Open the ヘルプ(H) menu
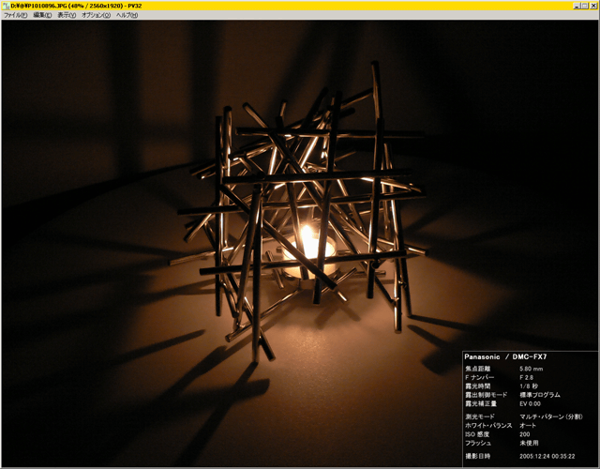Viewport: 600px width, 469px height. pyautogui.click(x=127, y=15)
